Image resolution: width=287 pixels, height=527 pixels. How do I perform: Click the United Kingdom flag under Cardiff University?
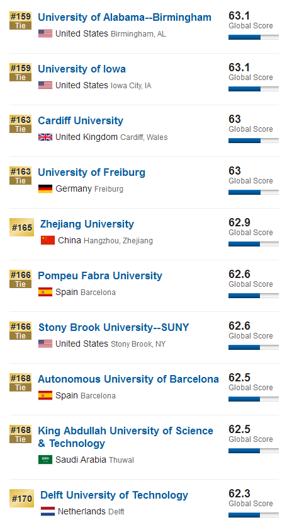[x=45, y=137]
